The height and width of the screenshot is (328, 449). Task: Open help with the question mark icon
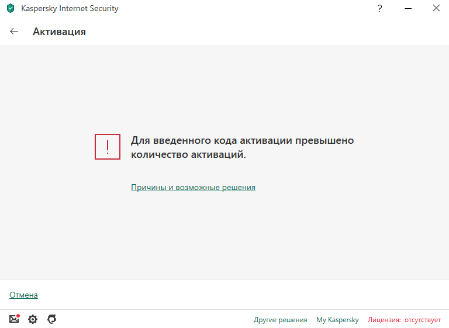pyautogui.click(x=379, y=8)
